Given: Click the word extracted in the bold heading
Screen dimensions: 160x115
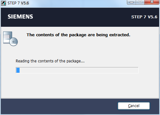Looking at the screenshot, I should click(x=120, y=35).
